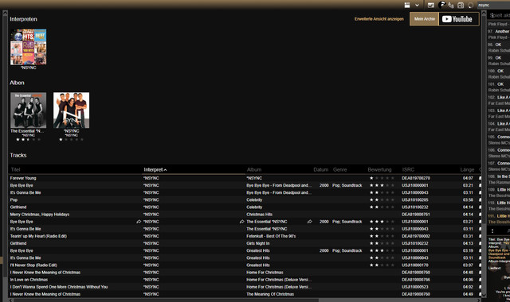Select 'Tearin' up My Heart (Radio Edit)' track
This screenshot has height=302, width=510.
(x=38, y=236)
